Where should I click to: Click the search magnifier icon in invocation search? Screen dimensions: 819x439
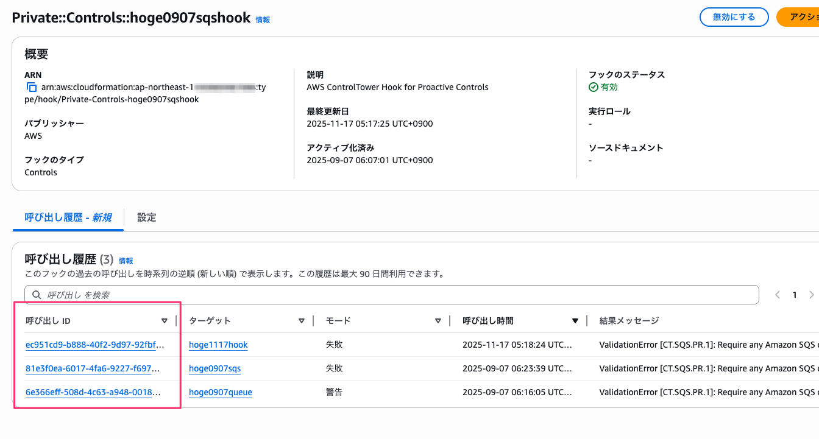point(37,295)
